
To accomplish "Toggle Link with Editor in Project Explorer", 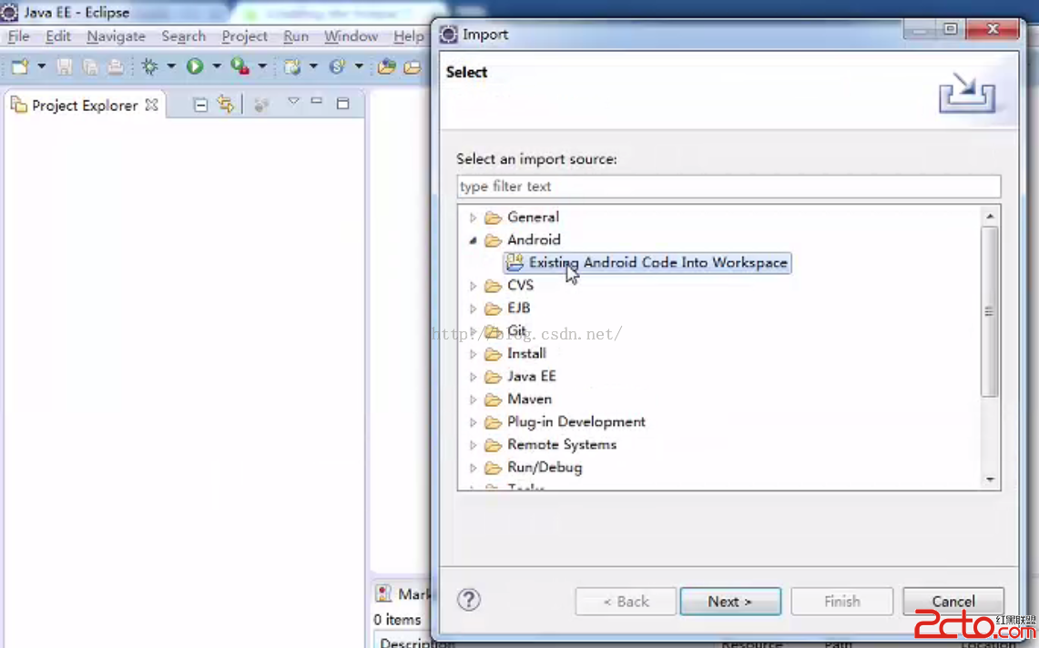I will (225, 104).
